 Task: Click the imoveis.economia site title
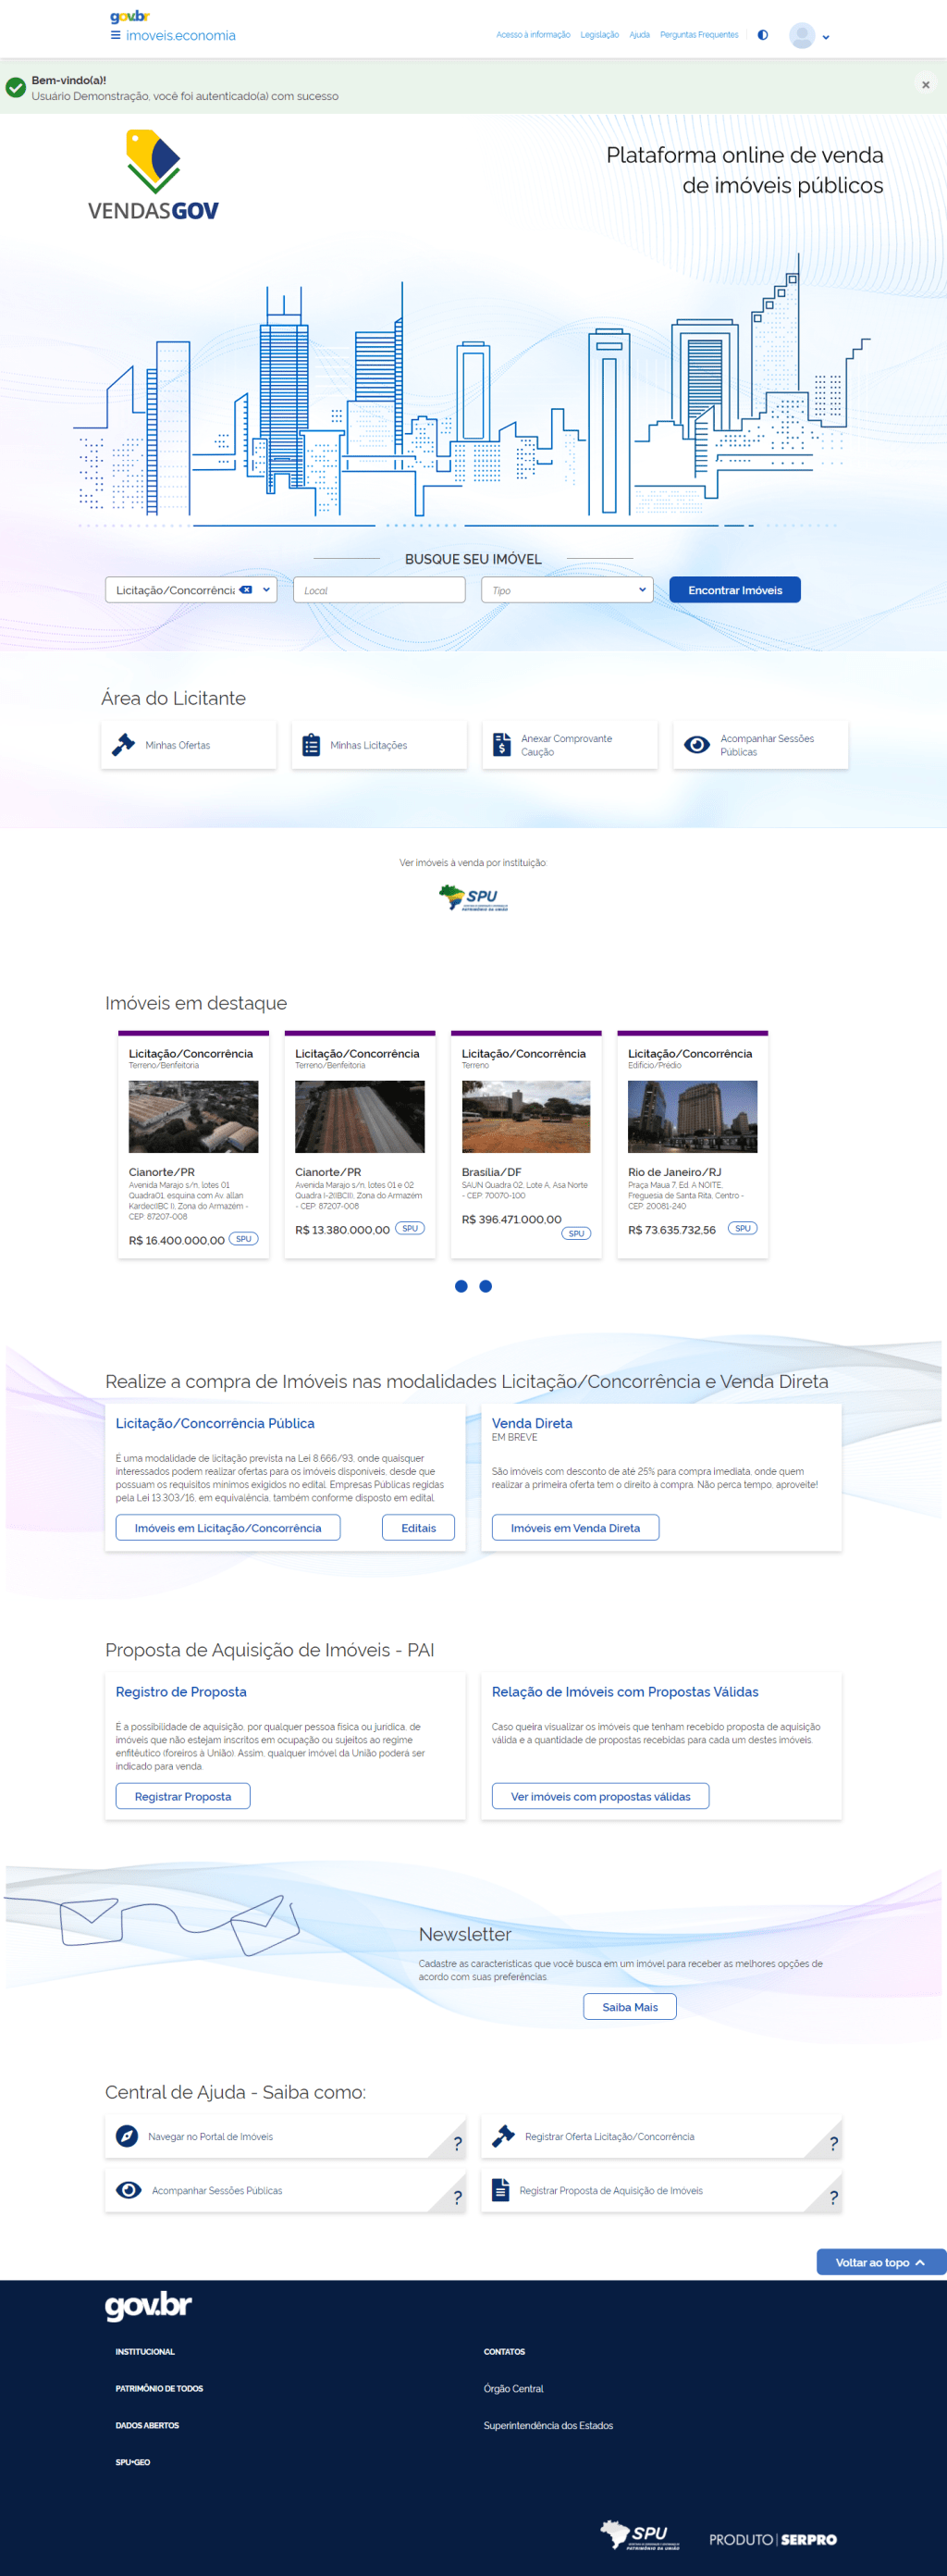pyautogui.click(x=181, y=35)
